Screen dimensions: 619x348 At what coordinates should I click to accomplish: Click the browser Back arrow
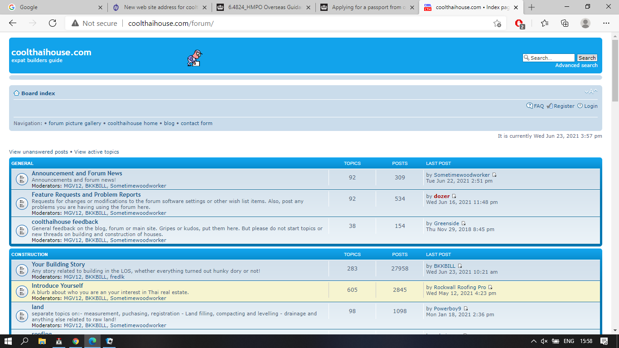pyautogui.click(x=13, y=23)
